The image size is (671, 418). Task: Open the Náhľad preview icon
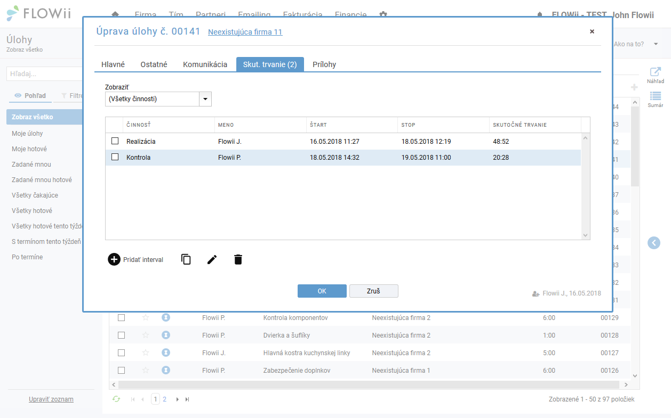[656, 72]
